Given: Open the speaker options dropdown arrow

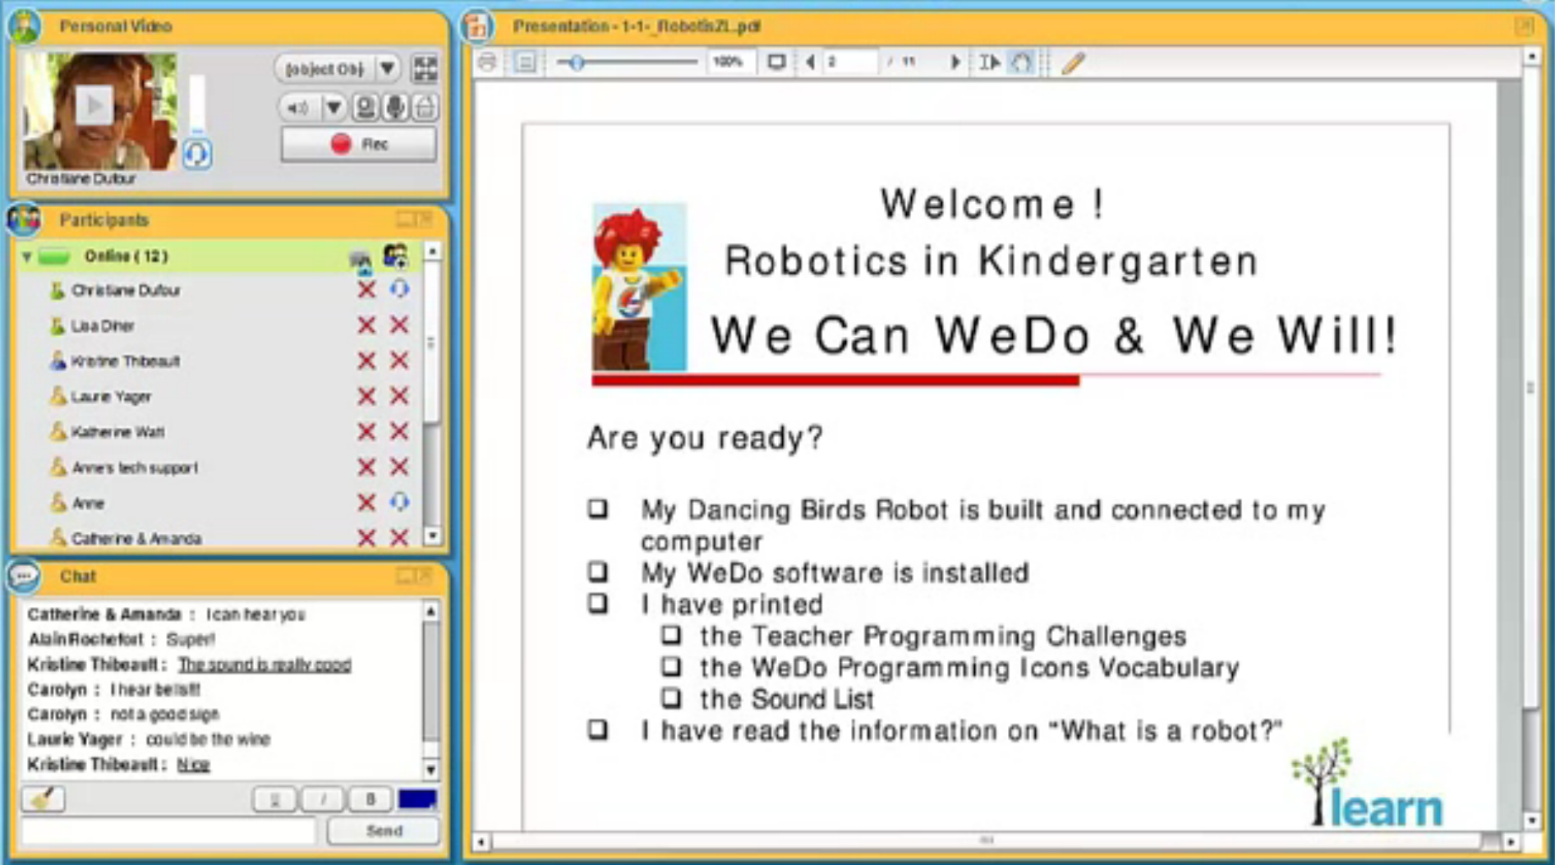Looking at the screenshot, I should click(333, 108).
